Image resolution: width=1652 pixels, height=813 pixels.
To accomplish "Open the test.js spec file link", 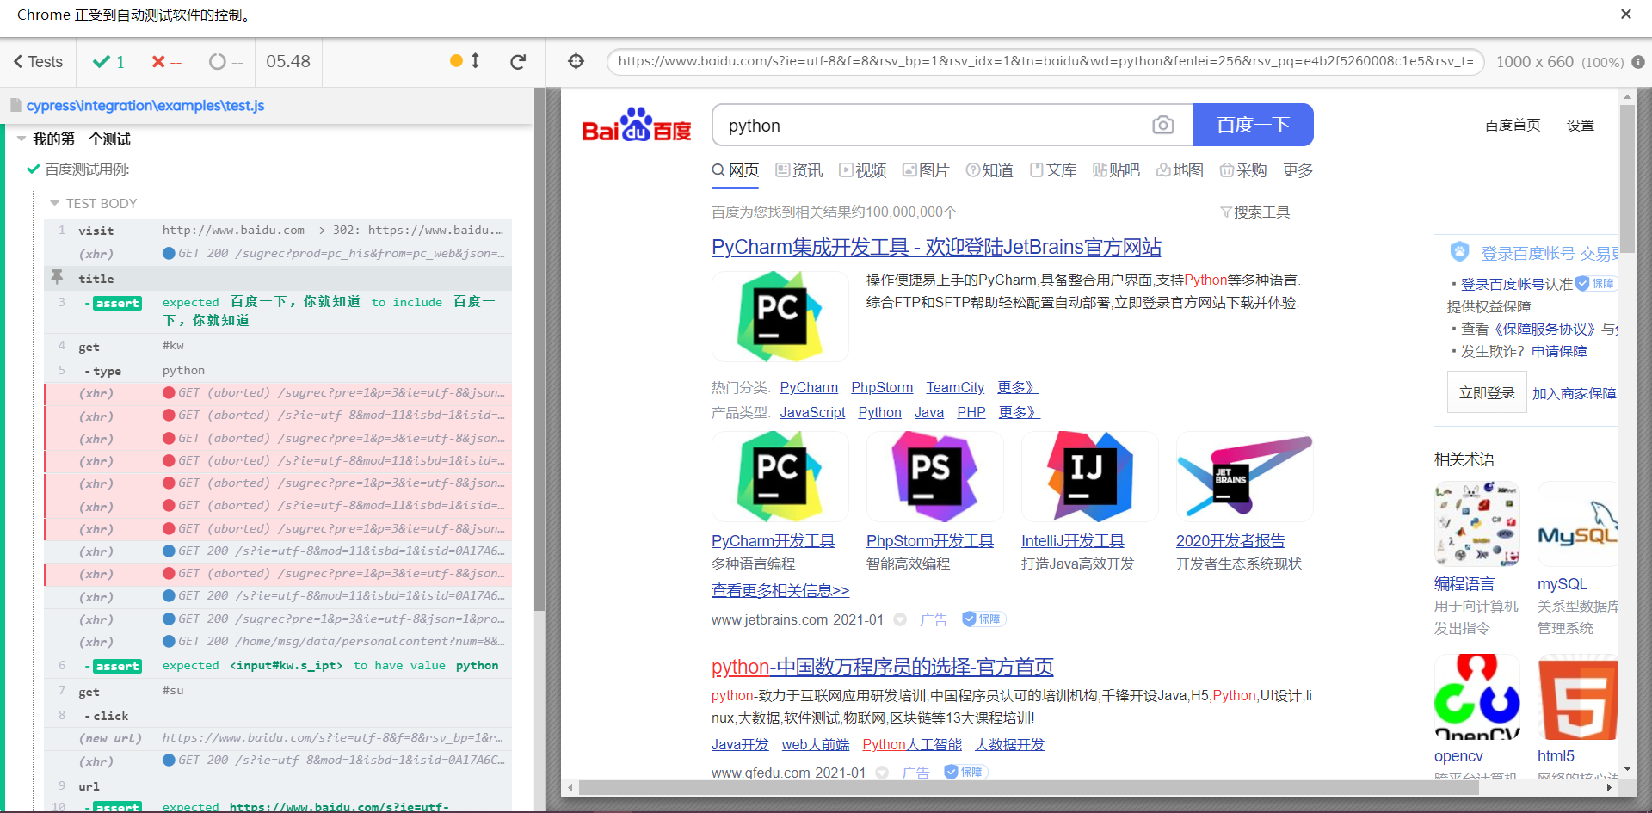I will click(145, 105).
